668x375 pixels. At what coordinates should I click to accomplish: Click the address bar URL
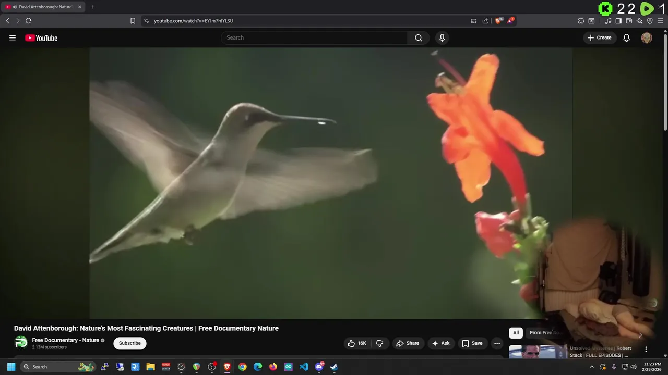(194, 21)
